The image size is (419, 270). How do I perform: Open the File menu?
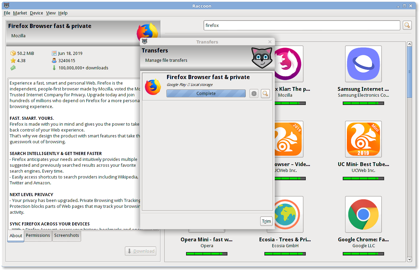click(7, 13)
